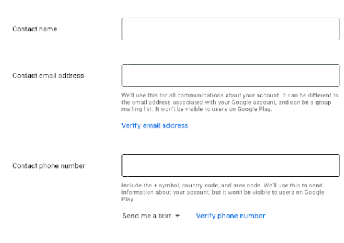This screenshot has width=344, height=243.
Task: Open the Verify email address link
Action: coord(155,125)
